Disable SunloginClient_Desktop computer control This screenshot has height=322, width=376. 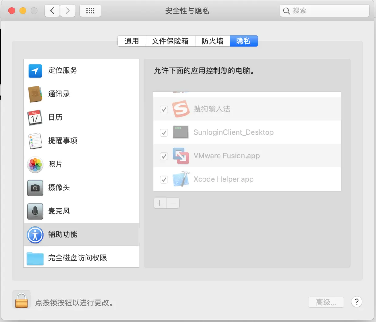pos(164,132)
